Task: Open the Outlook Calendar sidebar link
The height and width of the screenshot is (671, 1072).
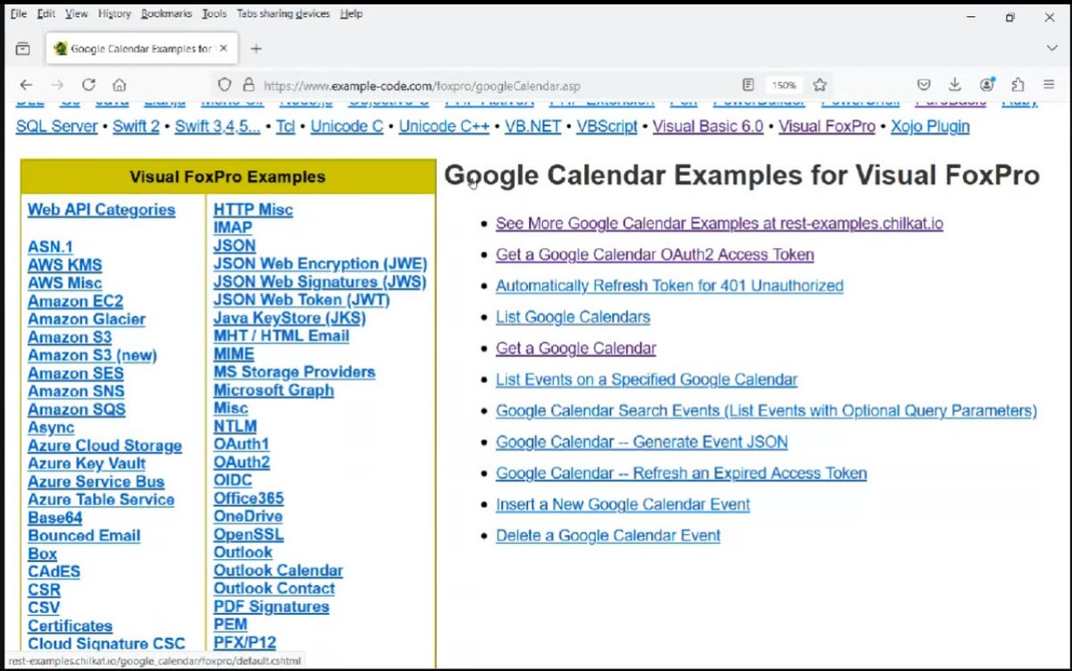Action: 278,571
